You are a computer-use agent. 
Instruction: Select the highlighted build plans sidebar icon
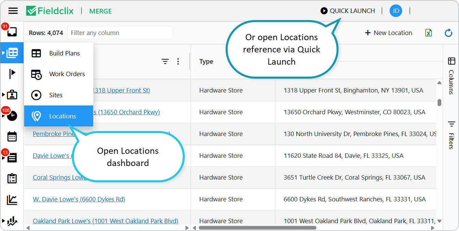(x=12, y=53)
